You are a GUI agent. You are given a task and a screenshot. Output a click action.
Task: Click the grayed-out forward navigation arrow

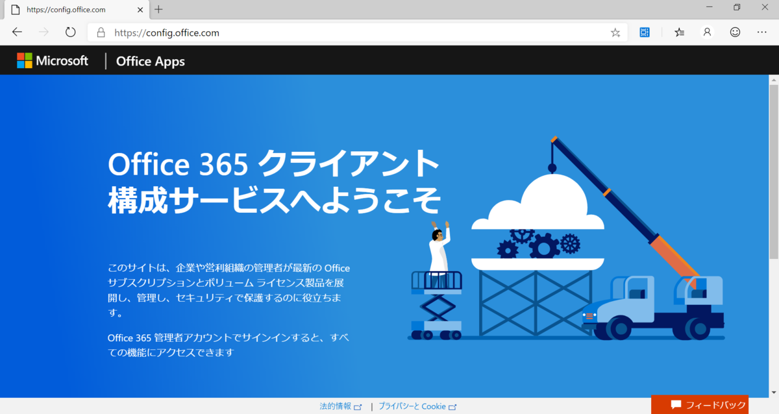(x=43, y=32)
